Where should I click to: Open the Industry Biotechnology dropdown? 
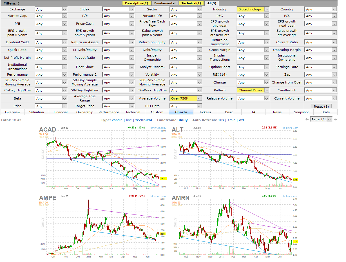(253, 9)
